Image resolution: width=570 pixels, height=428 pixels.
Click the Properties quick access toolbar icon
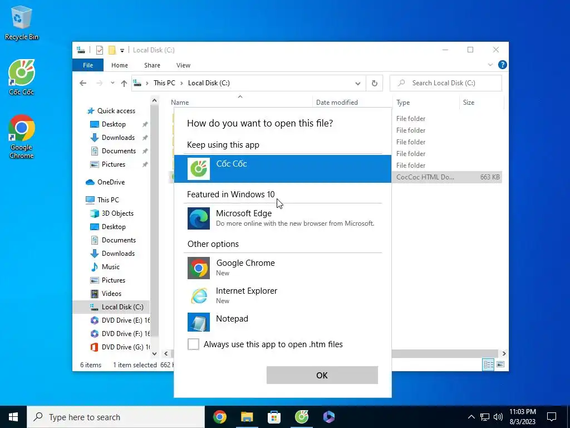[x=99, y=50]
